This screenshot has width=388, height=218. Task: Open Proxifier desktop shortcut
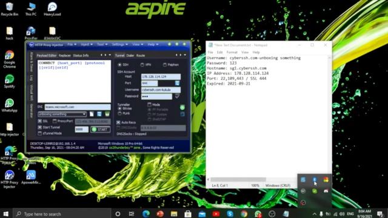point(31,33)
